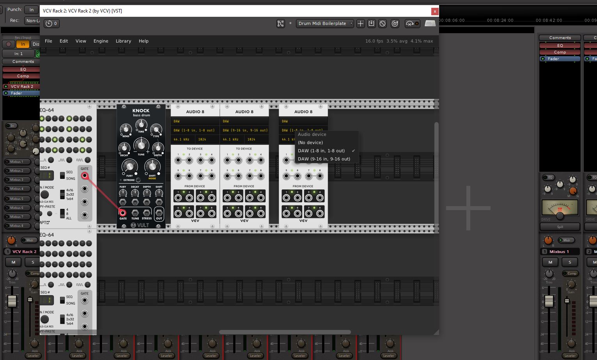Click the KNOCK module OUT jack
This screenshot has height=360, width=597.
tap(159, 213)
